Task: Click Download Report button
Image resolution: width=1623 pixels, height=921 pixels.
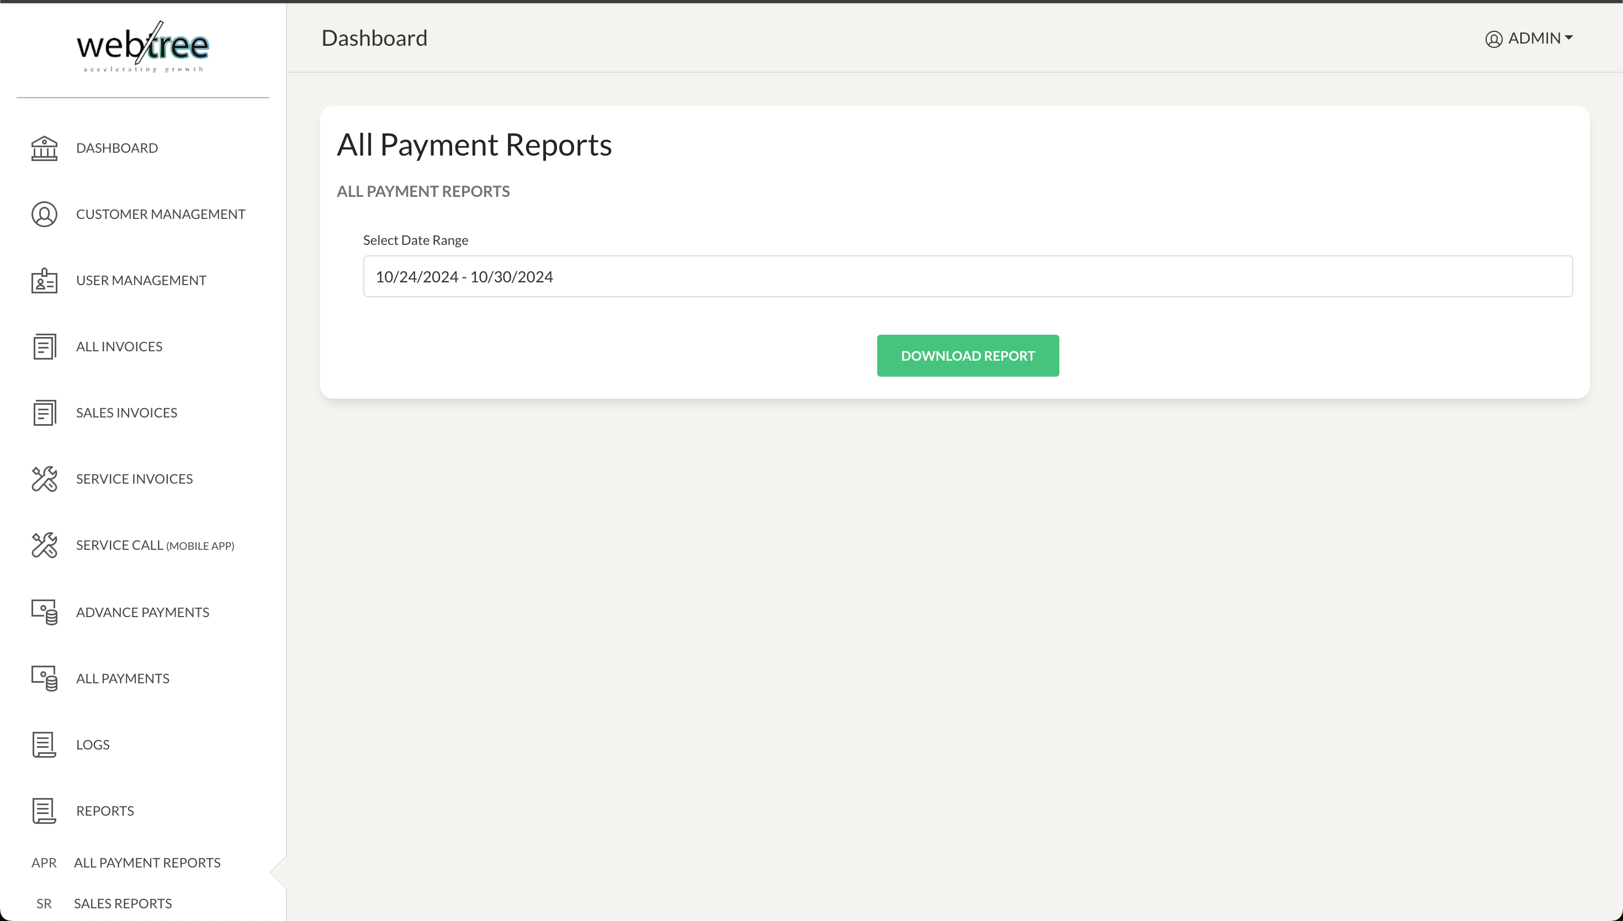Action: tap(968, 355)
